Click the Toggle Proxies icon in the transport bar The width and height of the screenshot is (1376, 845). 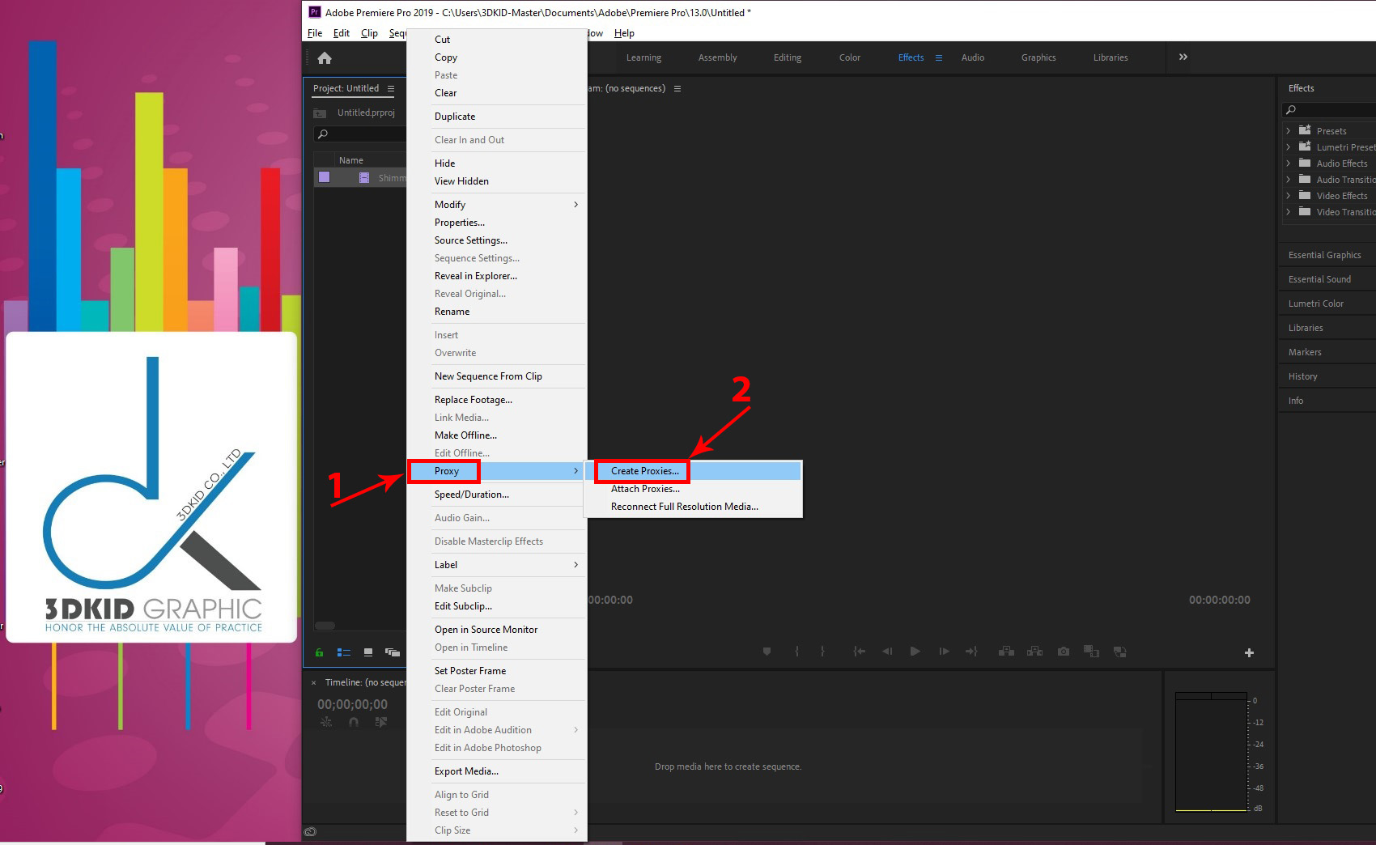(x=1120, y=652)
